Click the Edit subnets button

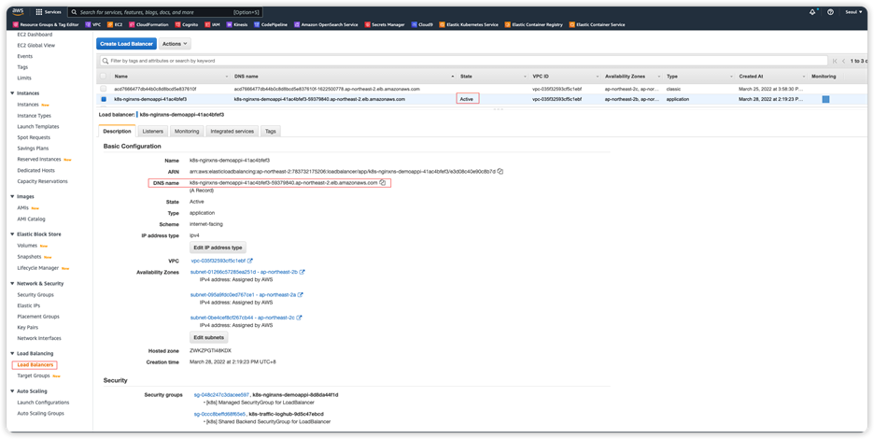click(208, 337)
